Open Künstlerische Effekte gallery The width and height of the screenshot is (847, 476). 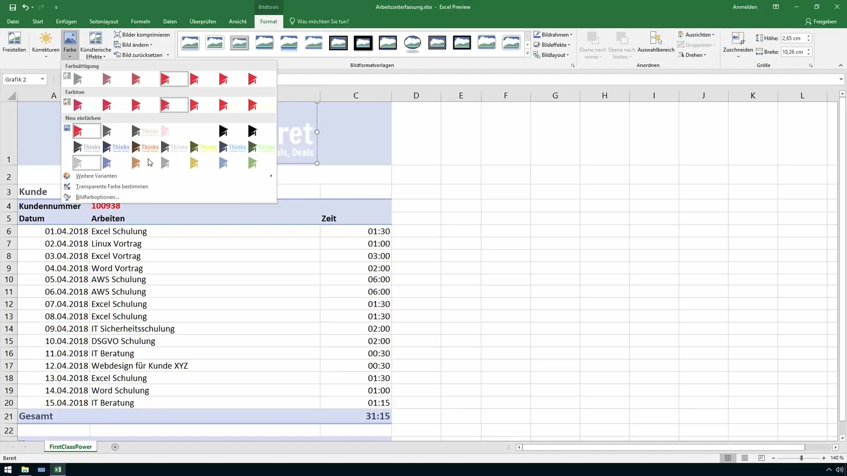96,45
